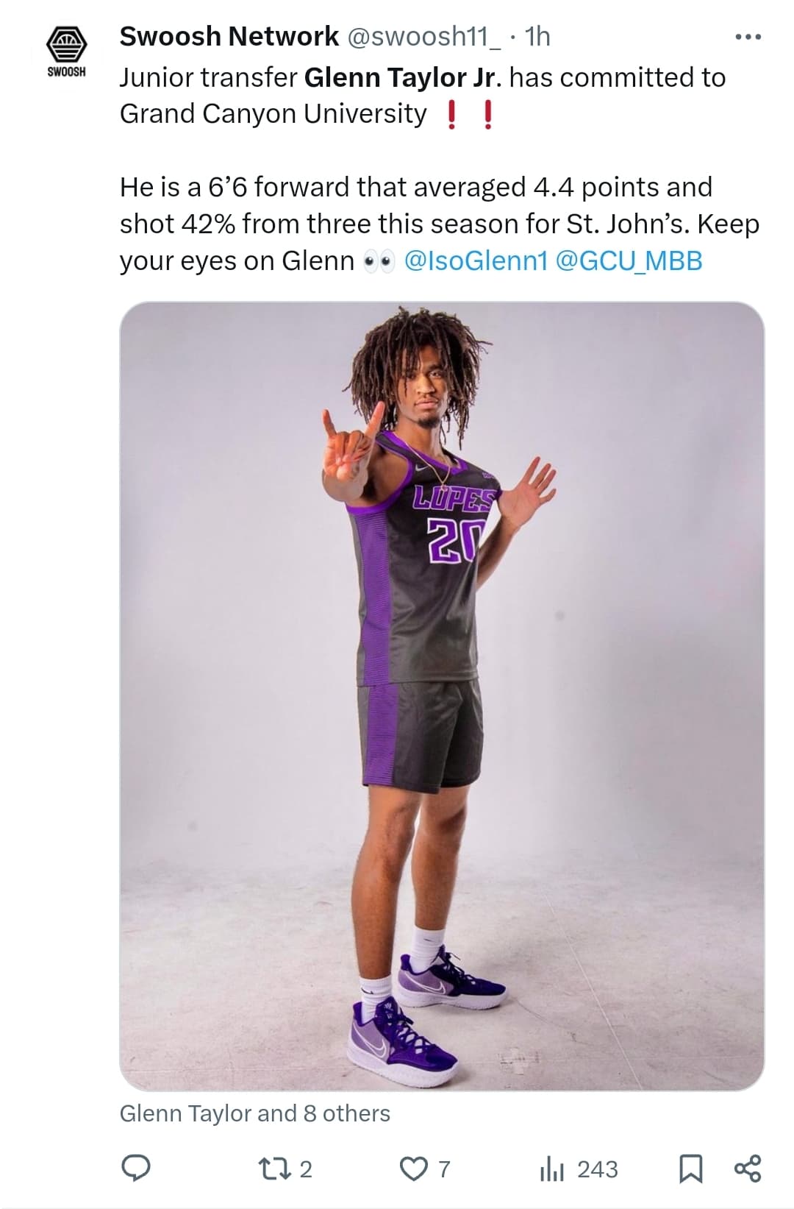794x1209 pixels.
Task: Click the like count 7
Action: [x=444, y=1169]
